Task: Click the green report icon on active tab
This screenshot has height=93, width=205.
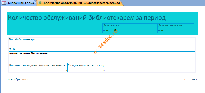Action: pos(40,3)
